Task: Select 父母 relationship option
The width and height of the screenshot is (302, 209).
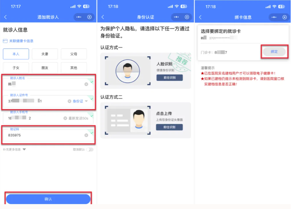Action: (74, 54)
